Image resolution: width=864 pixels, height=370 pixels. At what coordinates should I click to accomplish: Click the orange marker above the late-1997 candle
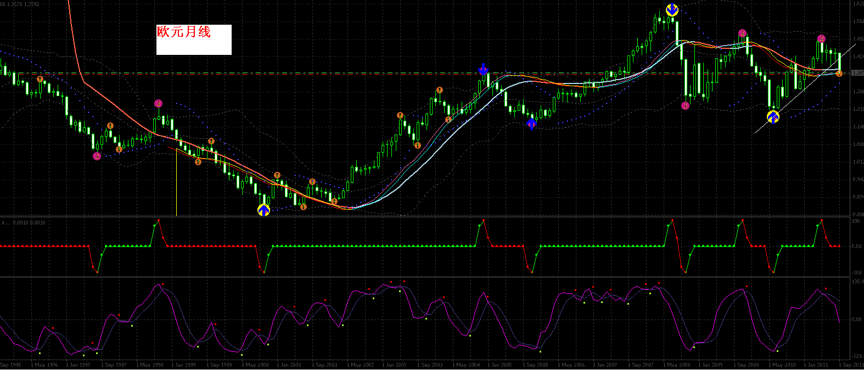(x=110, y=126)
